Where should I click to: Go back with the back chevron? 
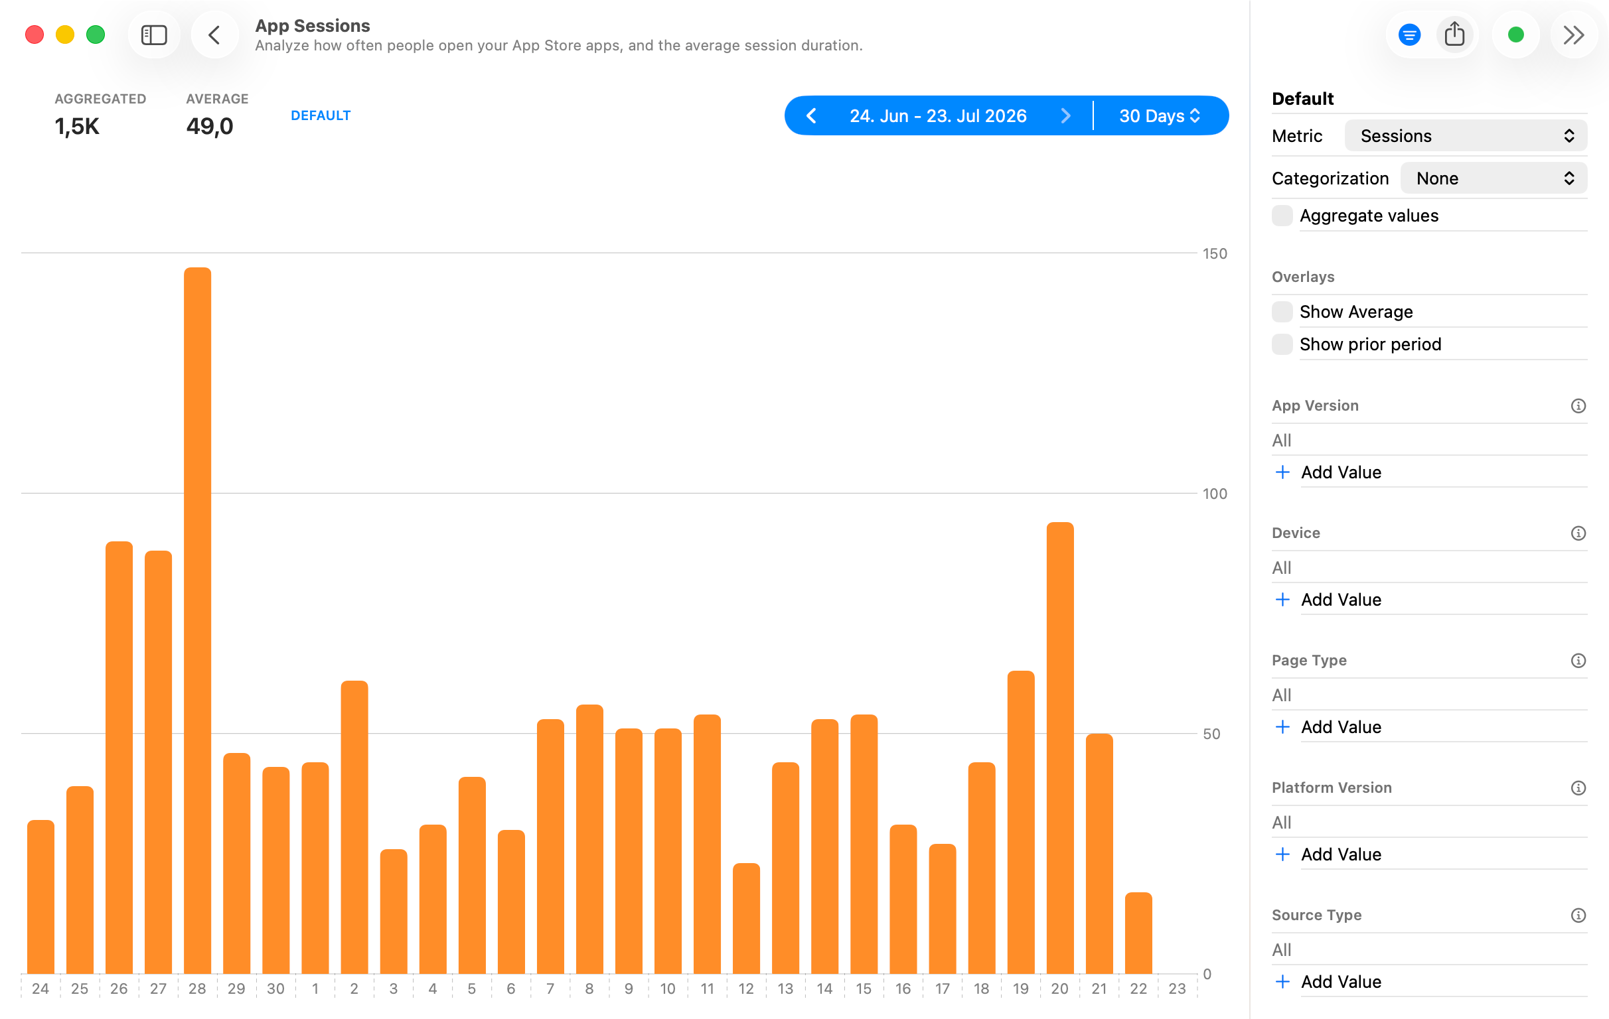(x=214, y=34)
